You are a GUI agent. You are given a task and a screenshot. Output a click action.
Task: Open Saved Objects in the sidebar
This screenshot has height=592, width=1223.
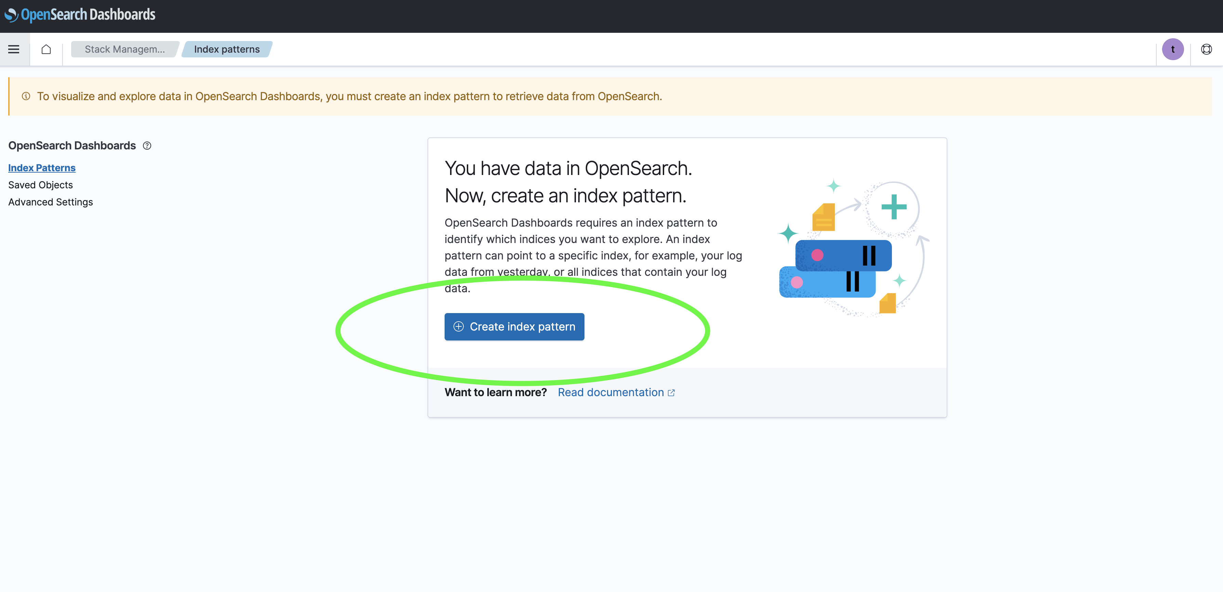click(40, 185)
